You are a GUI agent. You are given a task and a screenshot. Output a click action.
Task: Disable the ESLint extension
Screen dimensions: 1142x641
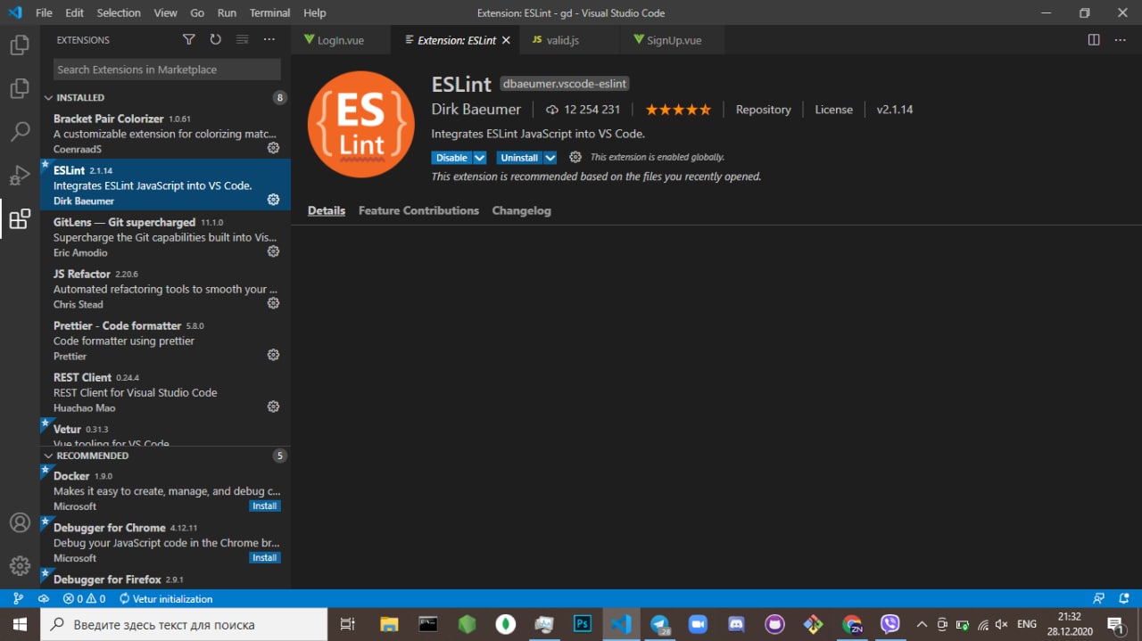coord(451,158)
